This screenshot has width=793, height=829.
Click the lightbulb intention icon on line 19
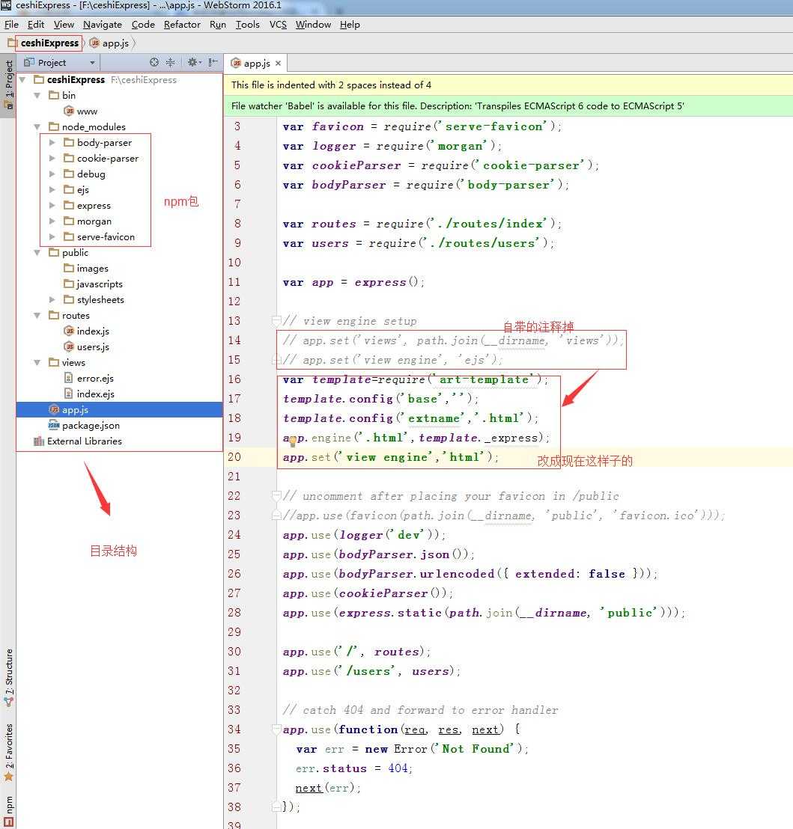point(293,442)
